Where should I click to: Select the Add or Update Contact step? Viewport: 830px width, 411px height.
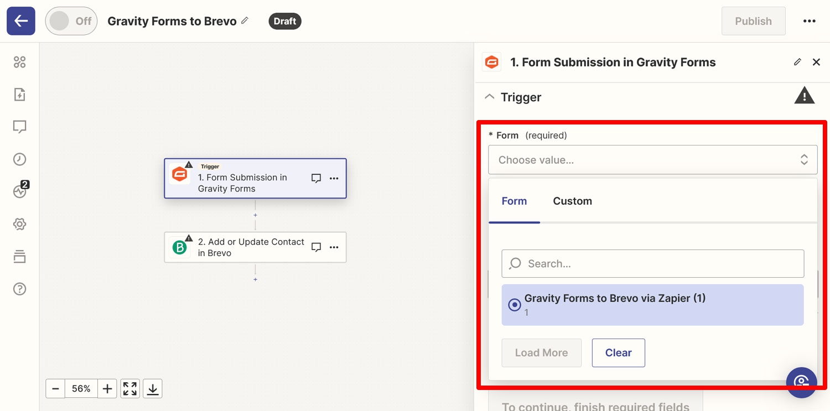pyautogui.click(x=255, y=247)
